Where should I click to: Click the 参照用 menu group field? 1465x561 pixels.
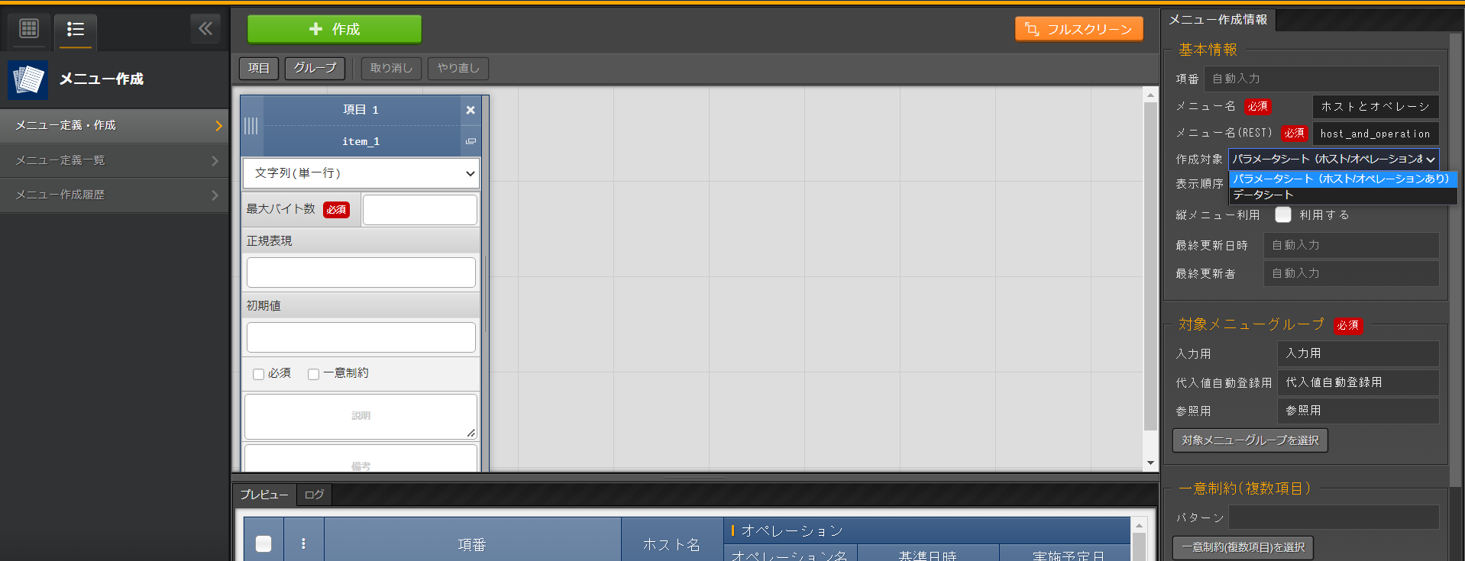coord(1358,411)
